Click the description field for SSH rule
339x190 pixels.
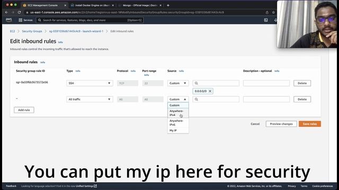[266, 83]
